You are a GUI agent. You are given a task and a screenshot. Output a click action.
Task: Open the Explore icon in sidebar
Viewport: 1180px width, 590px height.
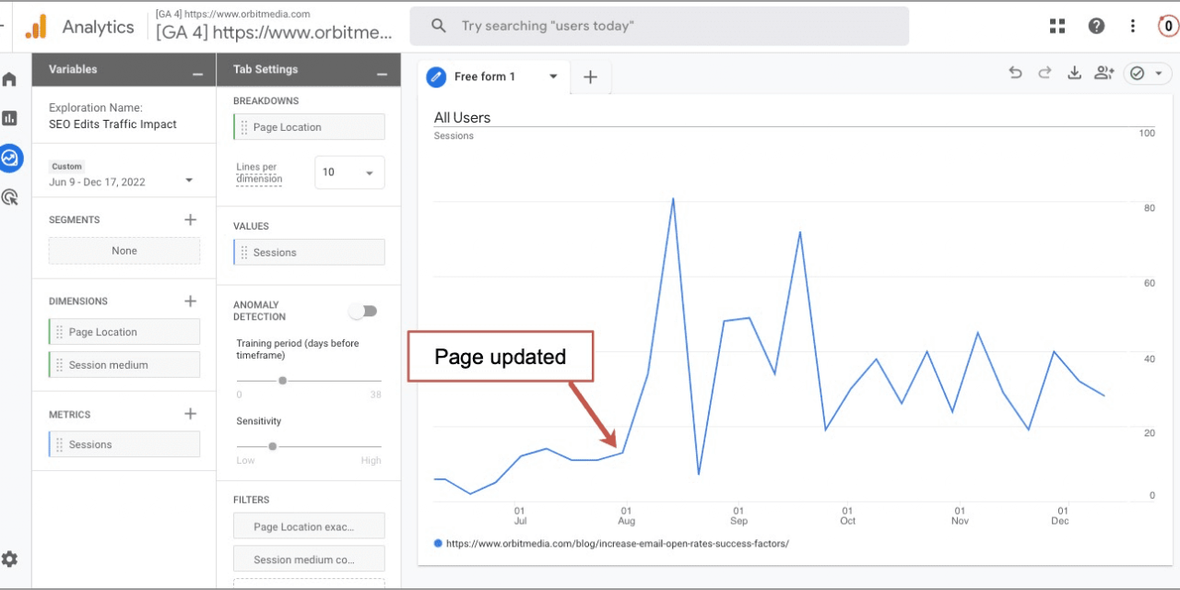[9, 158]
